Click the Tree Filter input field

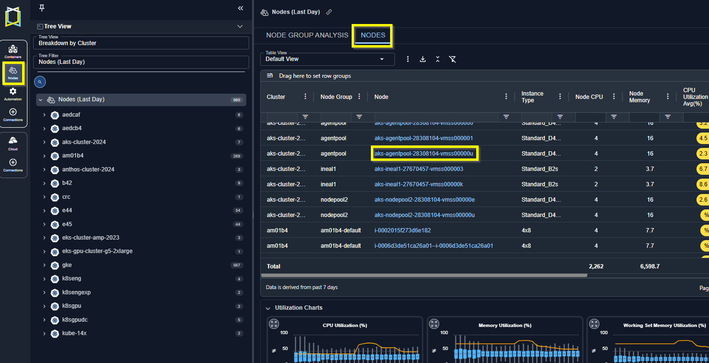(141, 62)
